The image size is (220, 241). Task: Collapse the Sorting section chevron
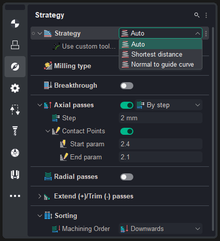click(40, 215)
